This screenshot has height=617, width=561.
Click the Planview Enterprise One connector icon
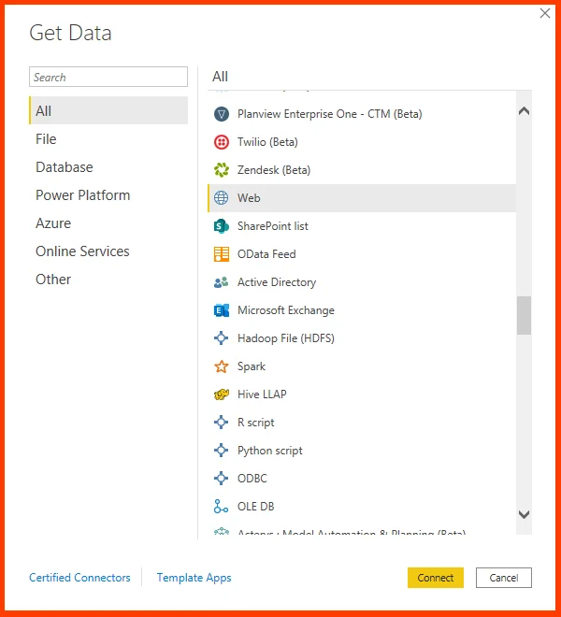(x=222, y=114)
